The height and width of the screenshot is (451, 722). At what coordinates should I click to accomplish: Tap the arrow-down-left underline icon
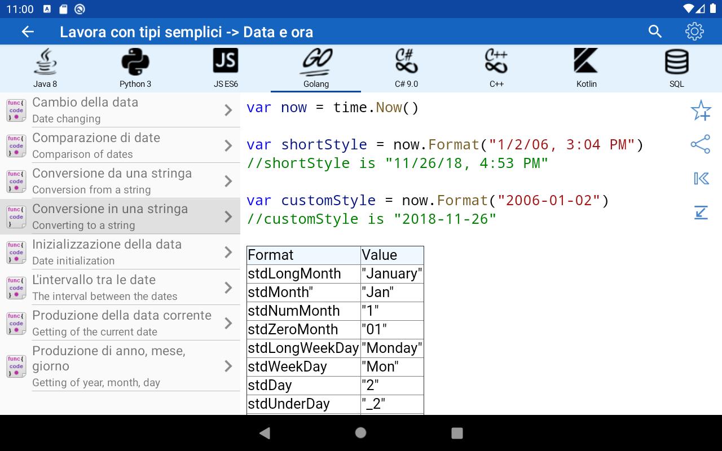coord(701,213)
